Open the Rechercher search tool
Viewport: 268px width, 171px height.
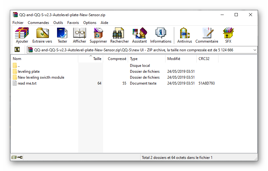(119, 35)
